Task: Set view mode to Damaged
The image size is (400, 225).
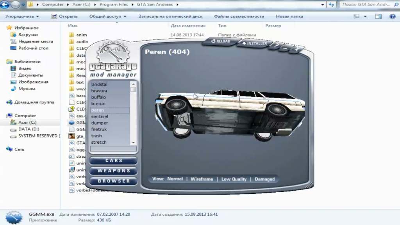Action: [x=264, y=179]
